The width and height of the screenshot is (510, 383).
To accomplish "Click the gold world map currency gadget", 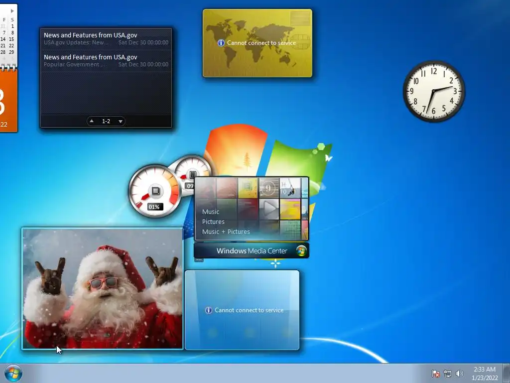I will pos(257,43).
